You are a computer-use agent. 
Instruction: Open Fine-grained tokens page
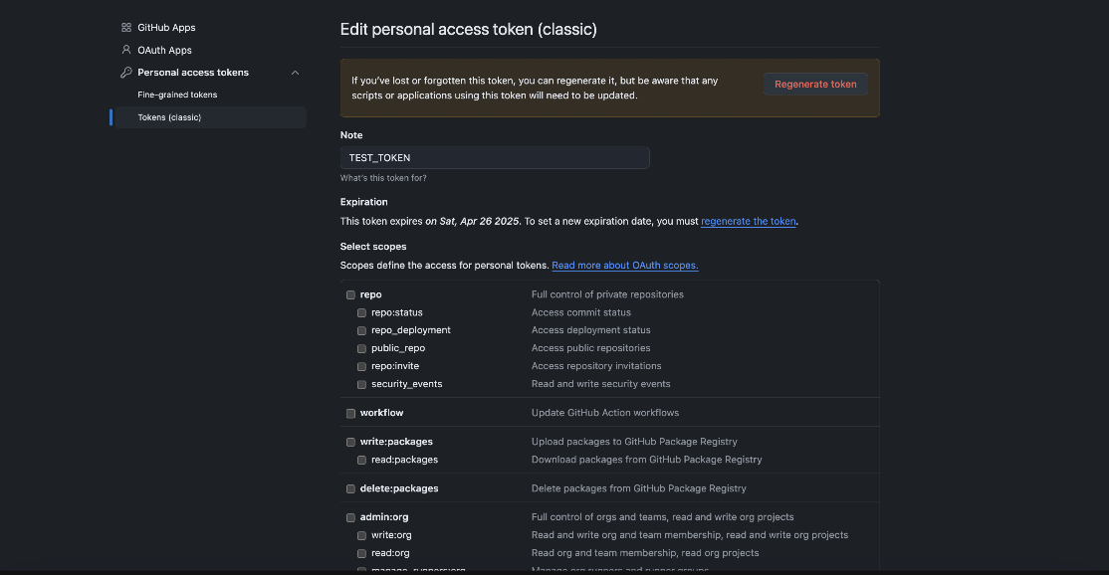[177, 95]
